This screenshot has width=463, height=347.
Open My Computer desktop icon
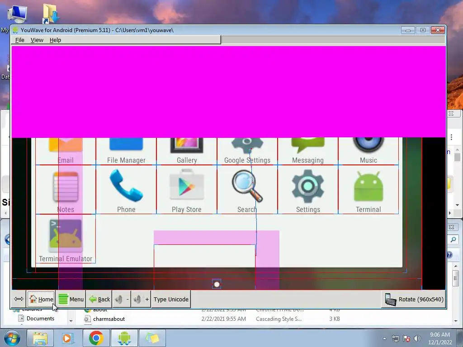17,14
